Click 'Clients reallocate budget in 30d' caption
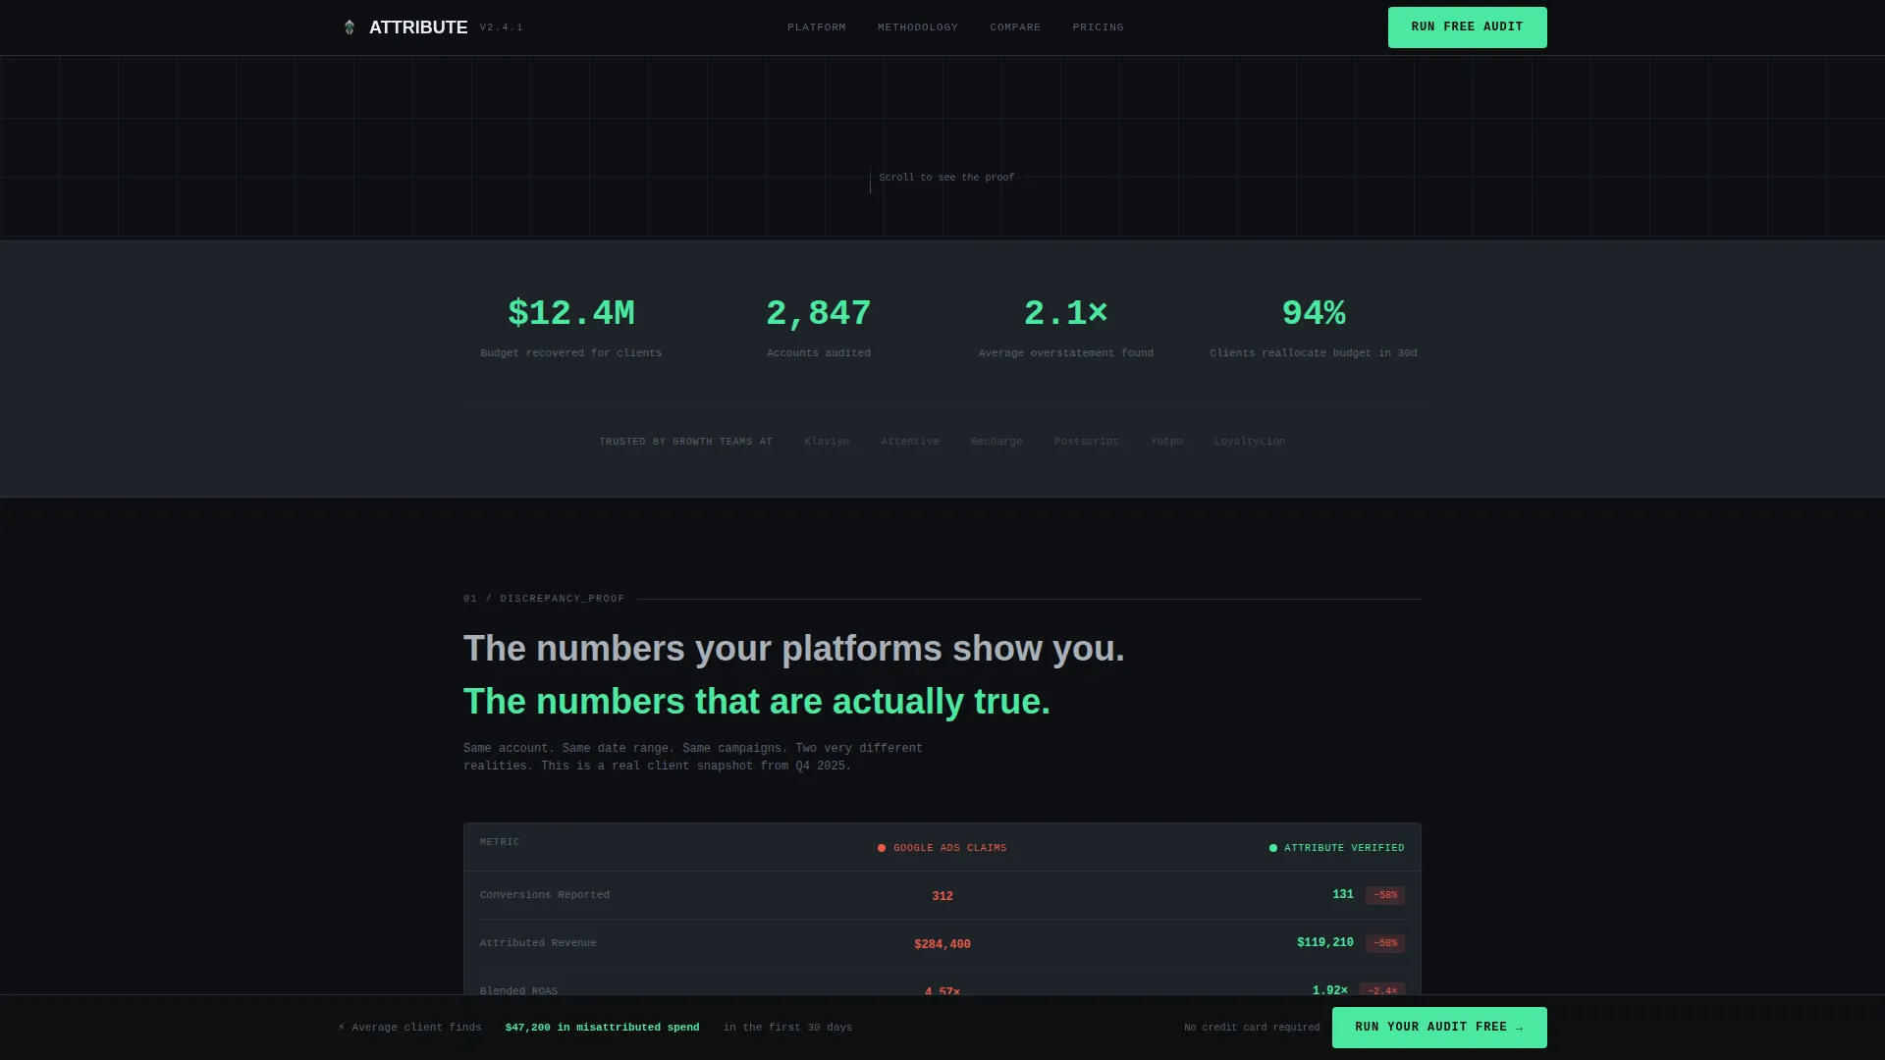This screenshot has width=1885, height=1060. tap(1314, 353)
